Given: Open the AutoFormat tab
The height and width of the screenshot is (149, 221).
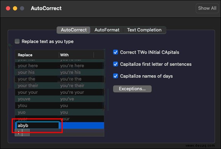Looking at the screenshot, I should coord(107,30).
